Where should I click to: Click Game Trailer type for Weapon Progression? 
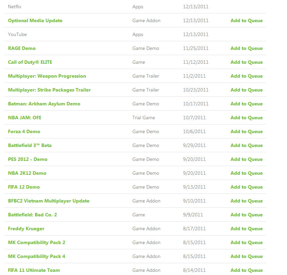click(146, 76)
